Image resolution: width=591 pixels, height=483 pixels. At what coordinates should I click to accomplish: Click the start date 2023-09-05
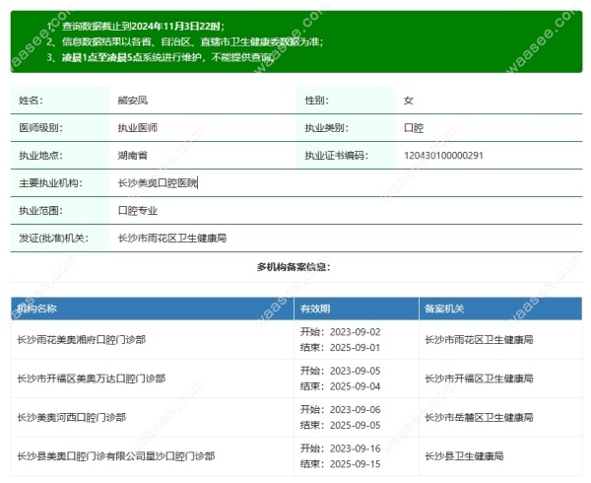(x=355, y=371)
